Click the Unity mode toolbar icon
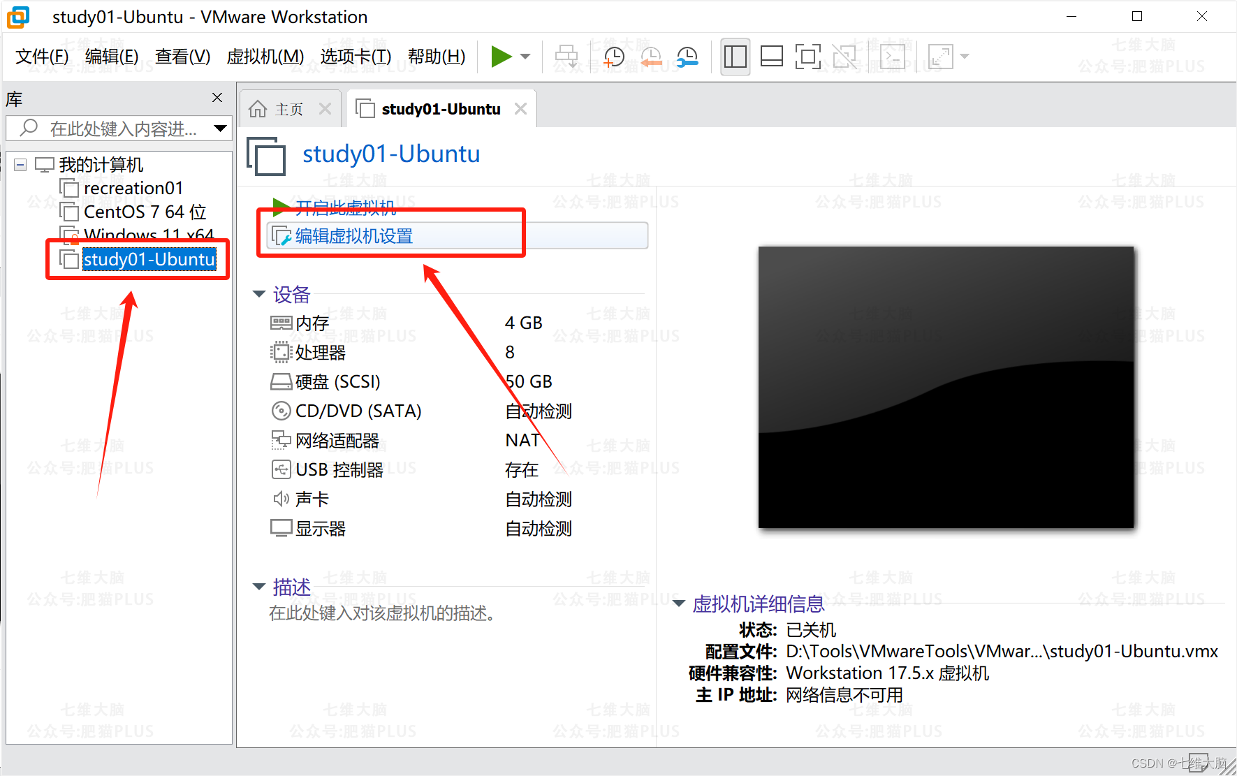This screenshot has height=776, width=1237. click(844, 57)
